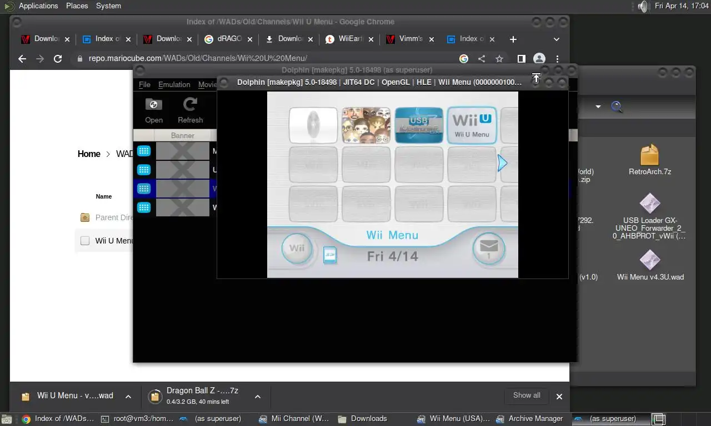Open Dolphin's Movie menu
Image resolution: width=711 pixels, height=426 pixels.
[207, 84]
